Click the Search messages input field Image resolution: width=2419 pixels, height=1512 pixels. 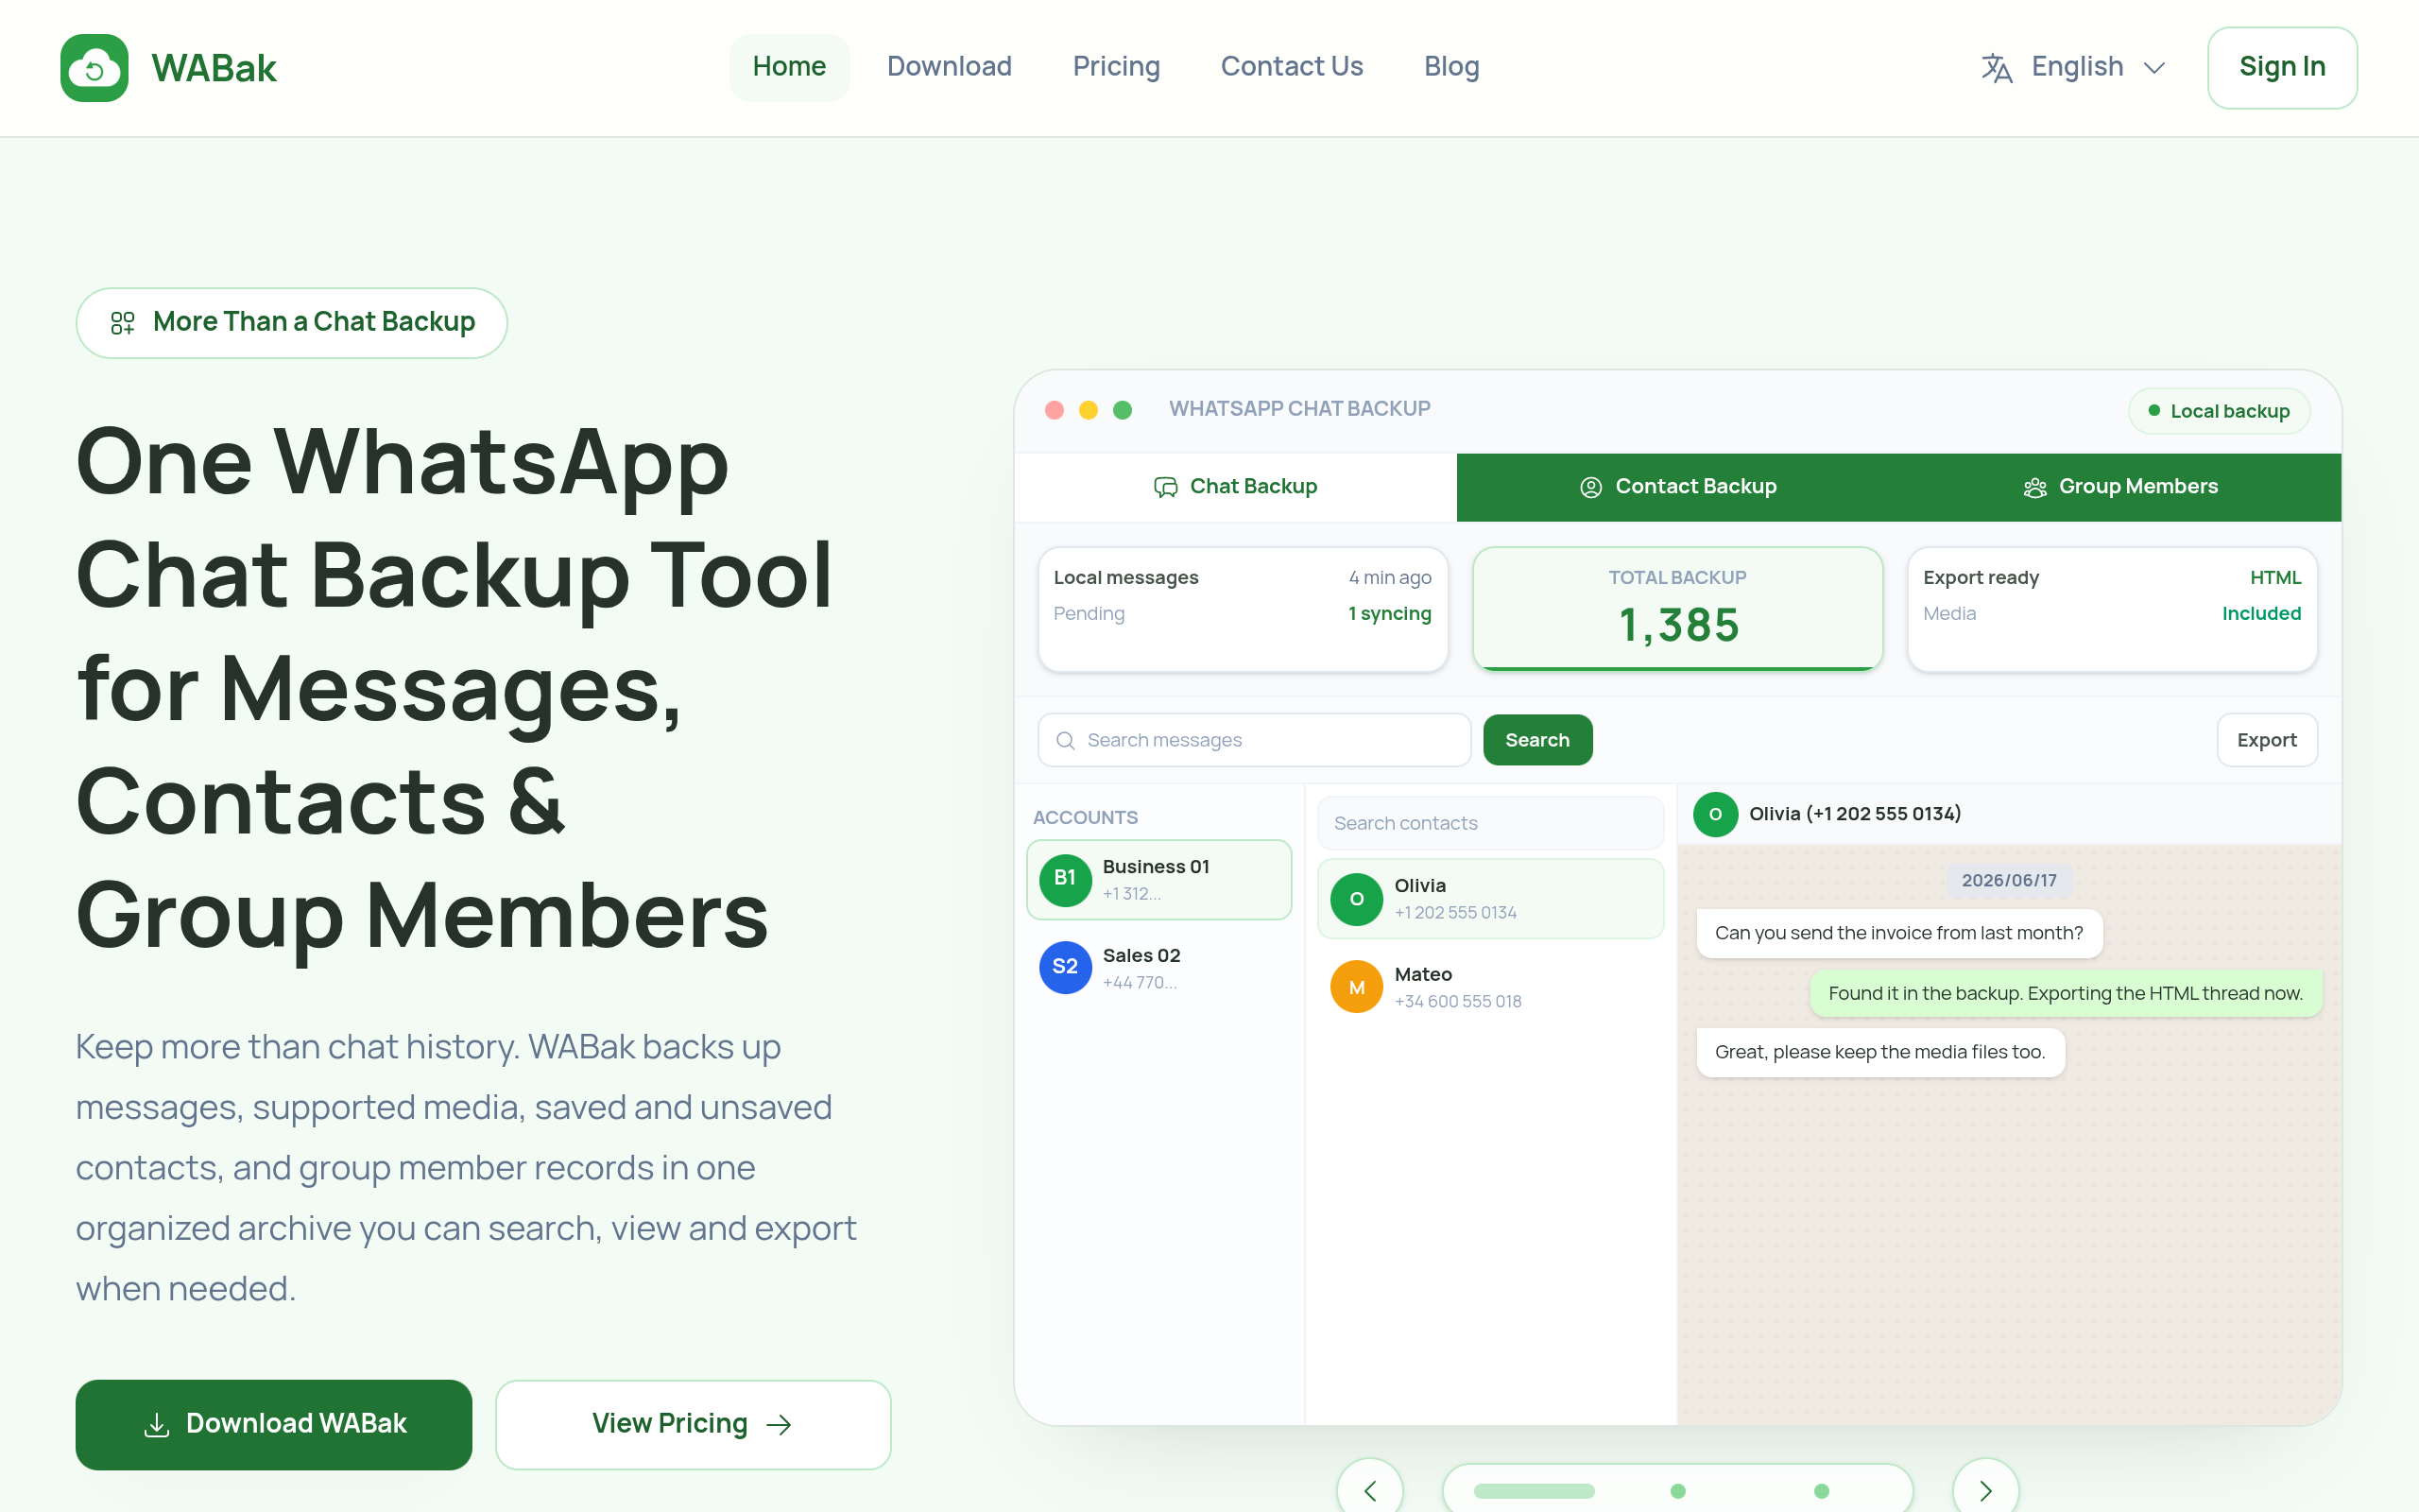coord(1255,740)
